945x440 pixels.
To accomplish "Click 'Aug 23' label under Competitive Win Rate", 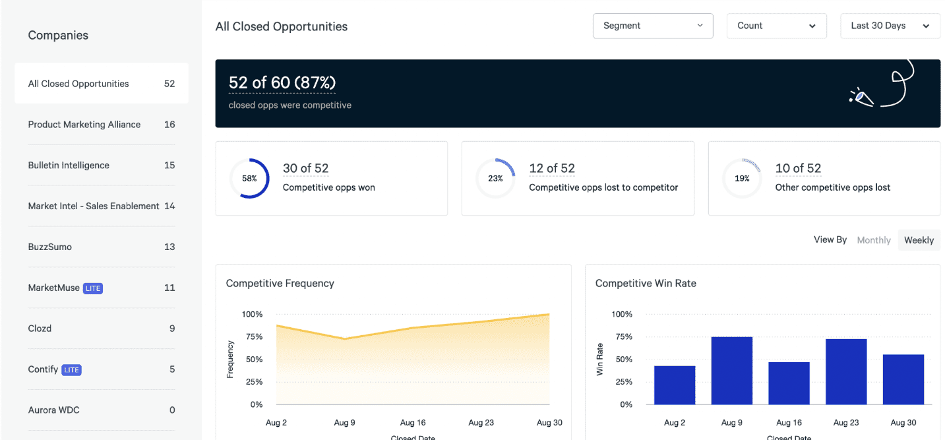I will click(846, 422).
